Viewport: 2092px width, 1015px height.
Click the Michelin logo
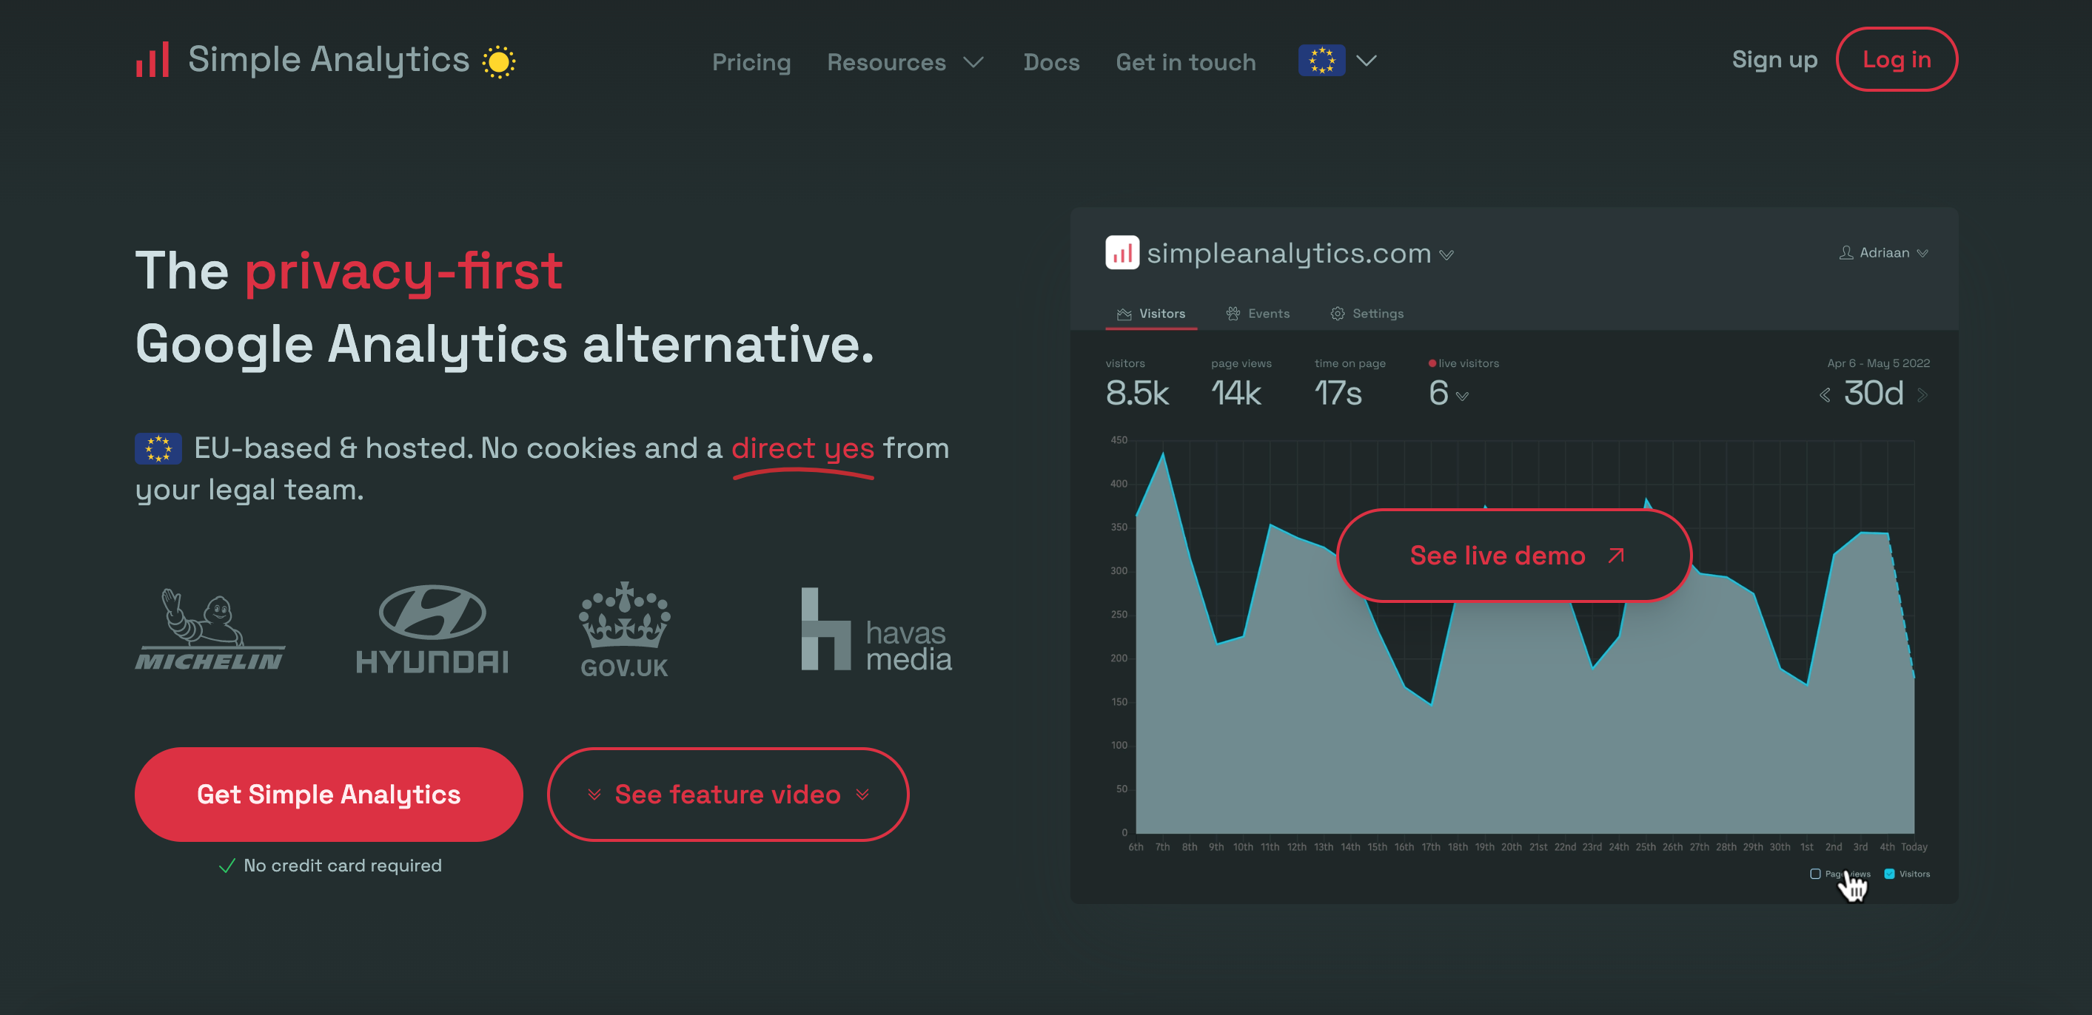coord(210,630)
